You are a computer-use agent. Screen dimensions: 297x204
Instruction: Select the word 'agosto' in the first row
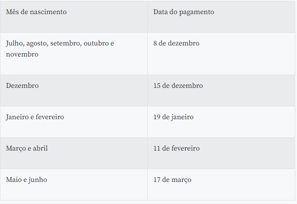(38, 43)
